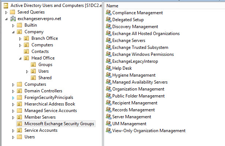Viewport: 225px width, 146px height.
Task: Click the Hygiene Management group icon
Action: [x=109, y=75]
